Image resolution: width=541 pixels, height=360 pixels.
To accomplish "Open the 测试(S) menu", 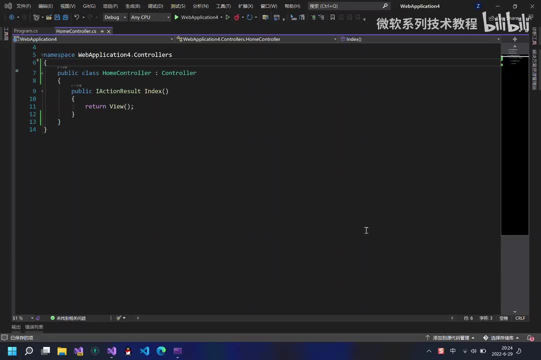I will coord(178,6).
